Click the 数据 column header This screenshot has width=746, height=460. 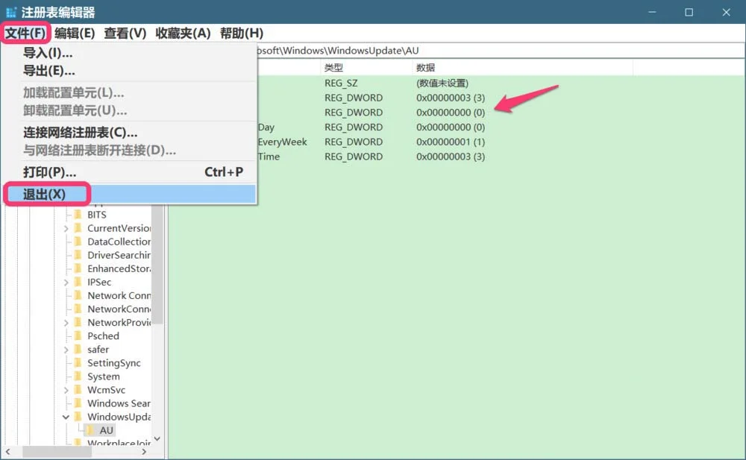click(522, 68)
